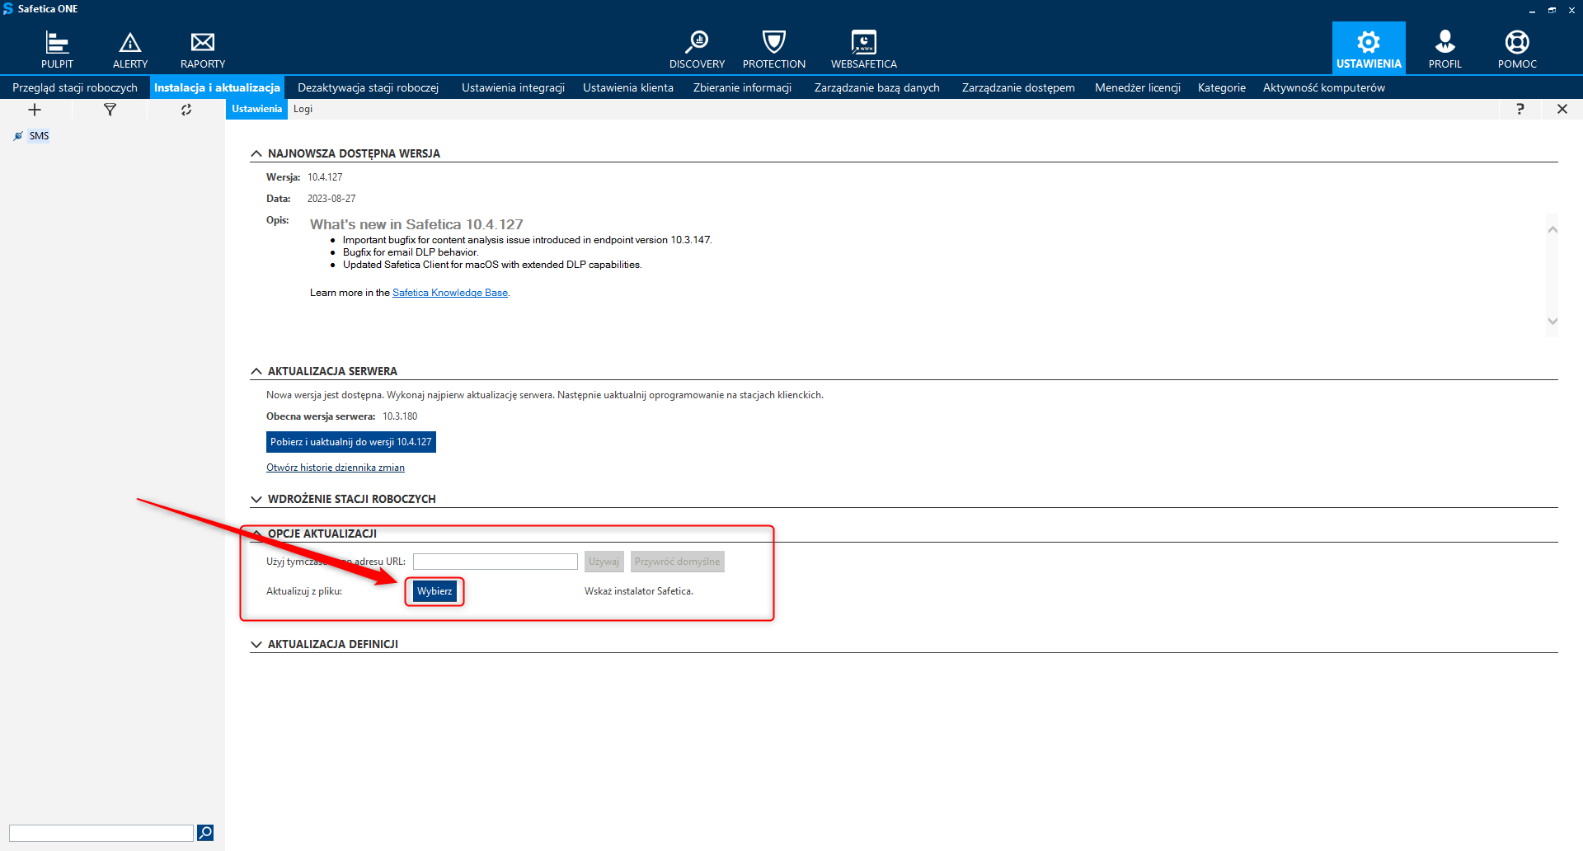This screenshot has width=1583, height=851.
Task: Click Pobierz i uaktualnij do wersji 10.4.127
Action: point(350,442)
